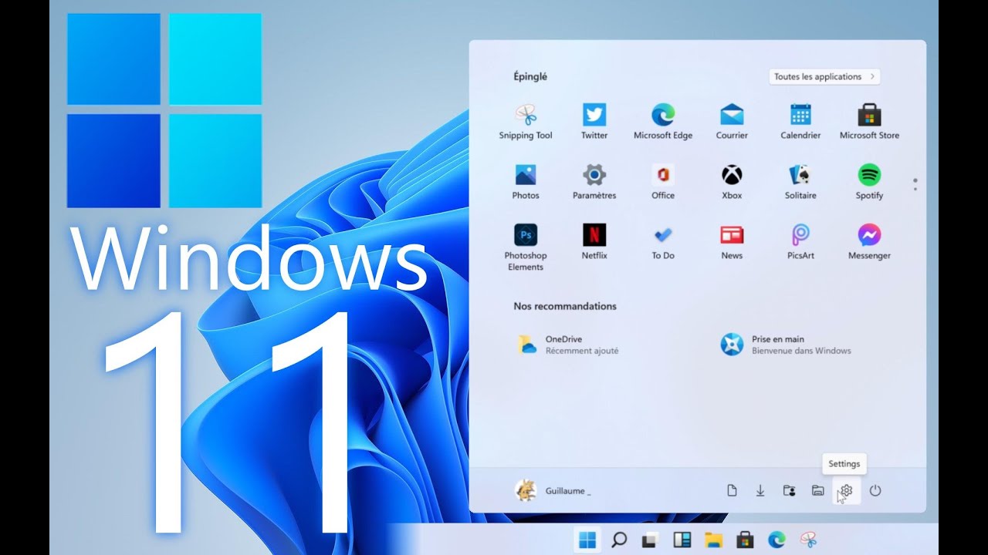This screenshot has width=988, height=555.
Task: Launch the Office app
Action: coord(663,182)
